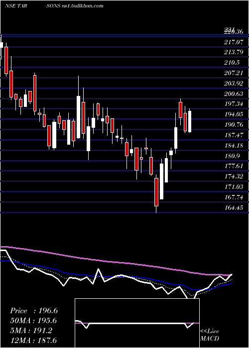Click the 197.34 price level label
This screenshot has height=348, width=249.
(234, 104)
